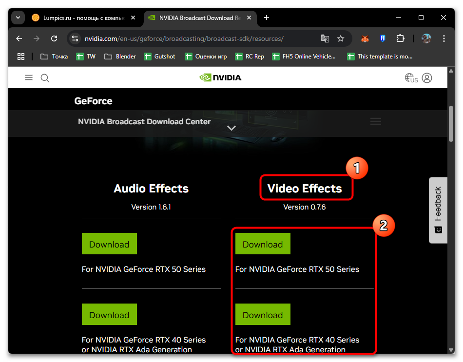The height and width of the screenshot is (362, 463).
Task: Click the Version 0.7.6 text
Action: (305, 207)
